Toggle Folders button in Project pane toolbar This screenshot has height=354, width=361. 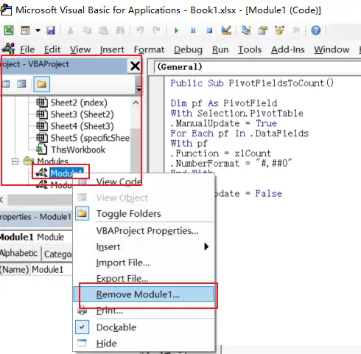[41, 84]
